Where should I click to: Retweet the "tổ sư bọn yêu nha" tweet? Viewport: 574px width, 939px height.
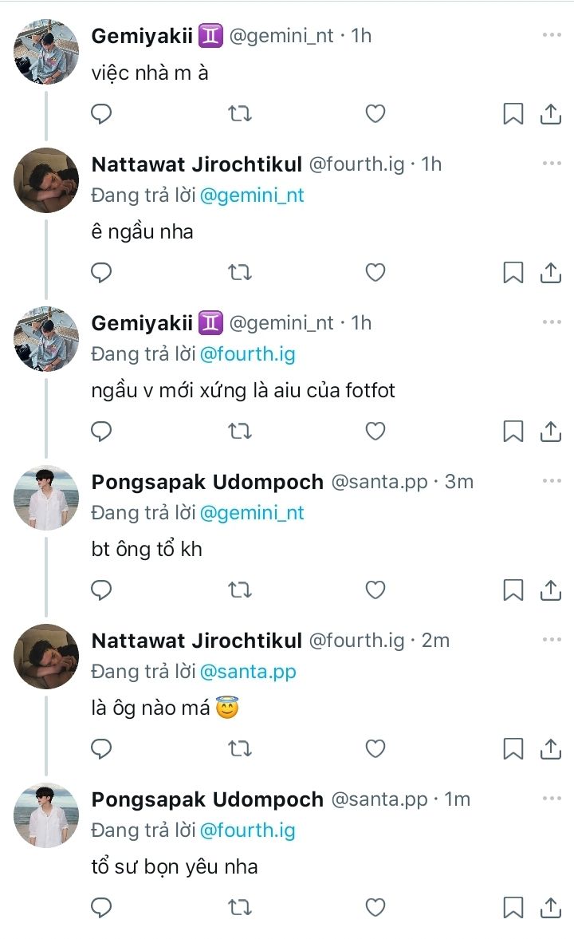[x=239, y=907]
